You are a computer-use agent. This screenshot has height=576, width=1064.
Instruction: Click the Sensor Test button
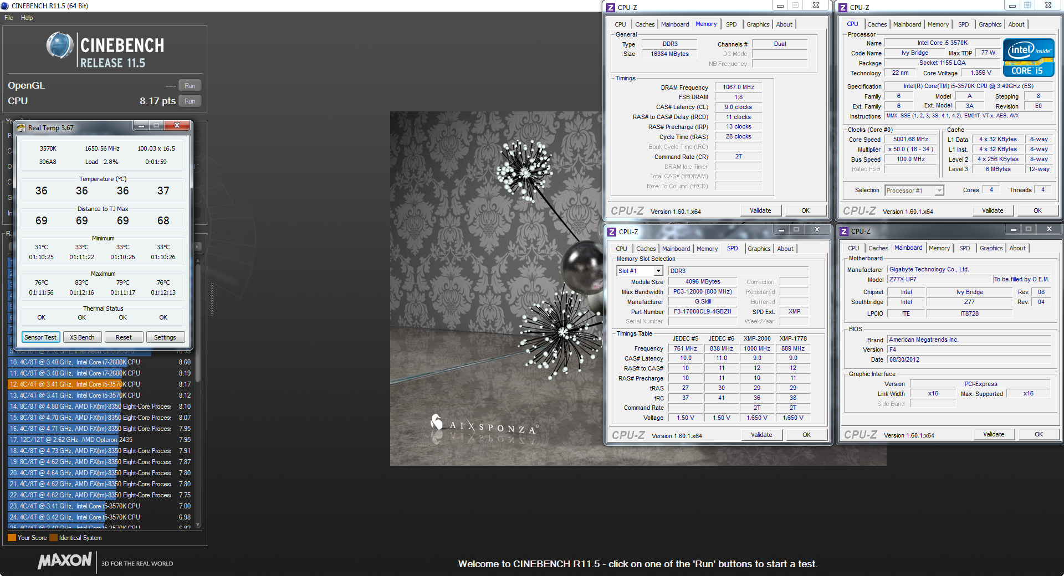pos(40,337)
